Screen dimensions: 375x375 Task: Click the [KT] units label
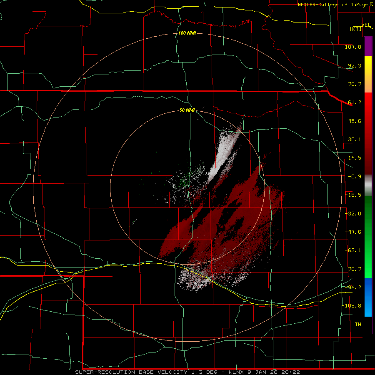click(x=356, y=29)
